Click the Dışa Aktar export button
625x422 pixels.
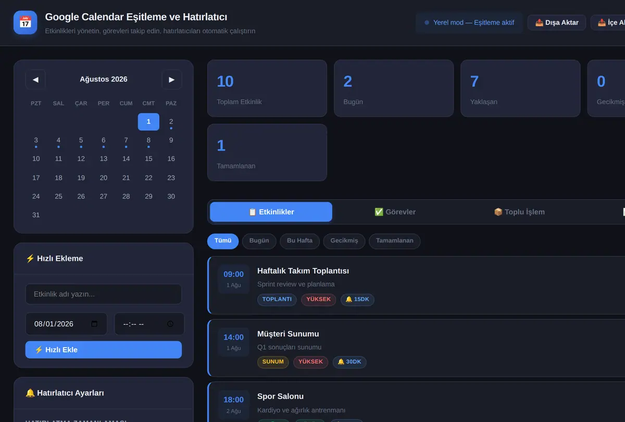[557, 22]
